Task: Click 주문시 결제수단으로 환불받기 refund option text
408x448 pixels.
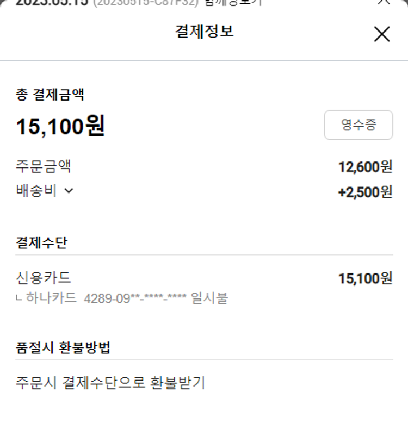Action: [x=110, y=383]
